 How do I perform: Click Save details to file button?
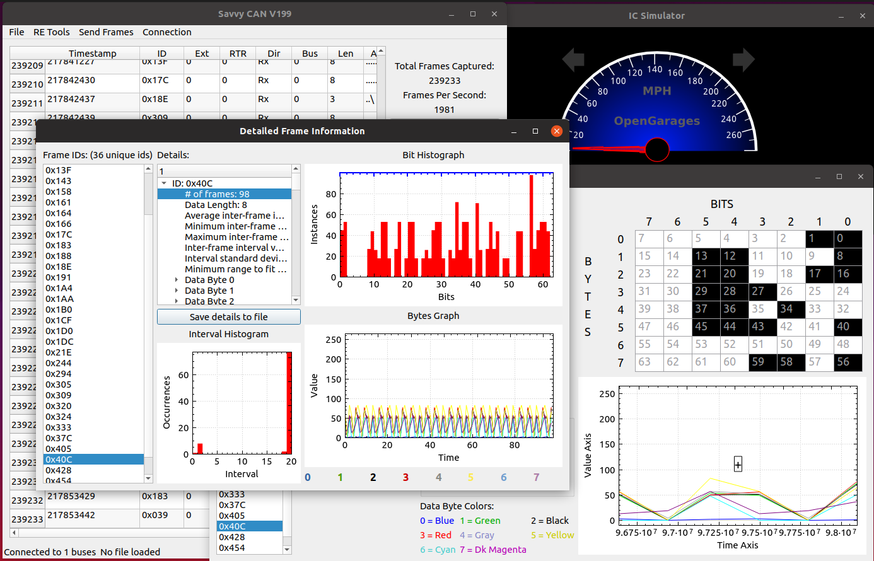(x=229, y=317)
